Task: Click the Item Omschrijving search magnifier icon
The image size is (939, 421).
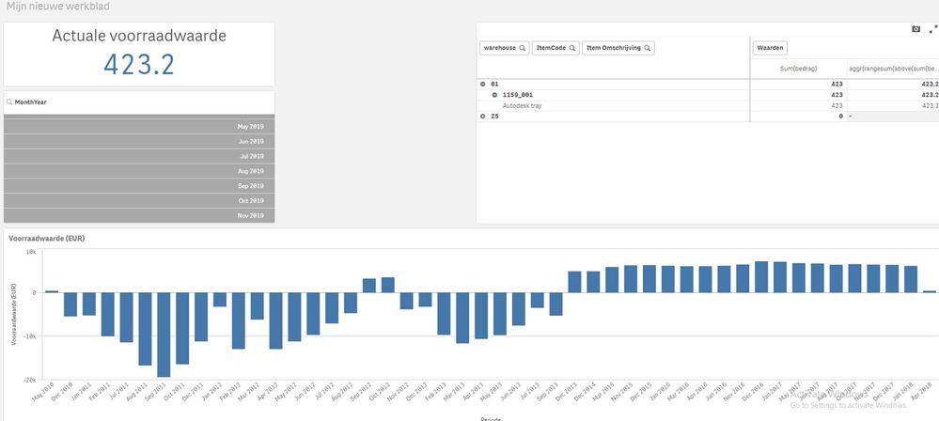Action: [x=647, y=48]
